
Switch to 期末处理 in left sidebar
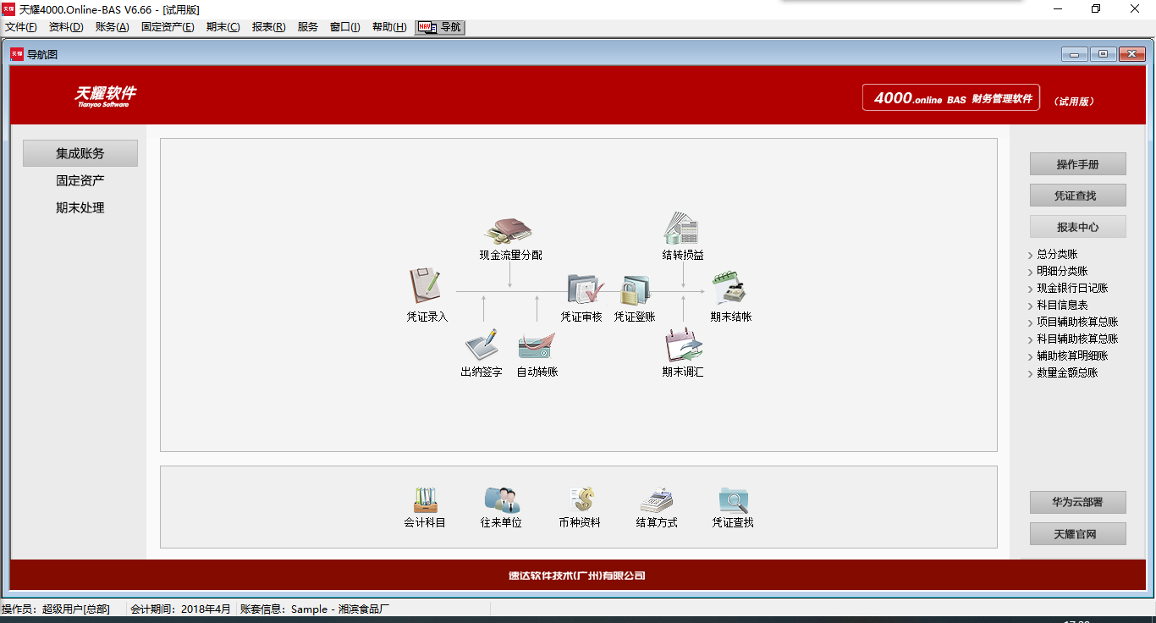point(80,207)
